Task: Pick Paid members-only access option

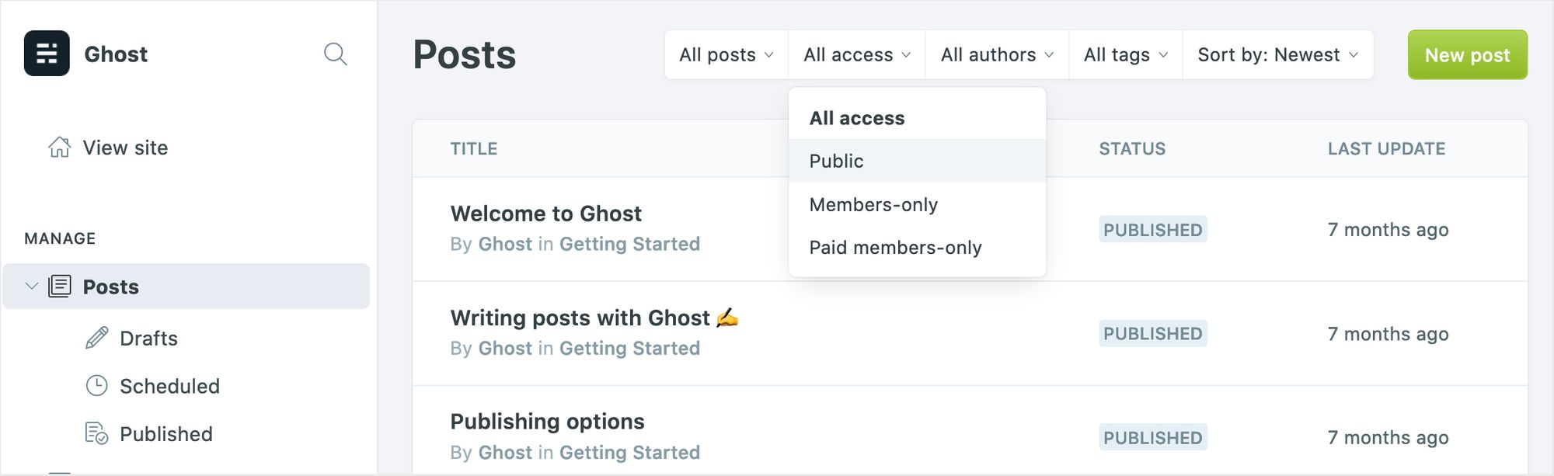Action: point(895,248)
